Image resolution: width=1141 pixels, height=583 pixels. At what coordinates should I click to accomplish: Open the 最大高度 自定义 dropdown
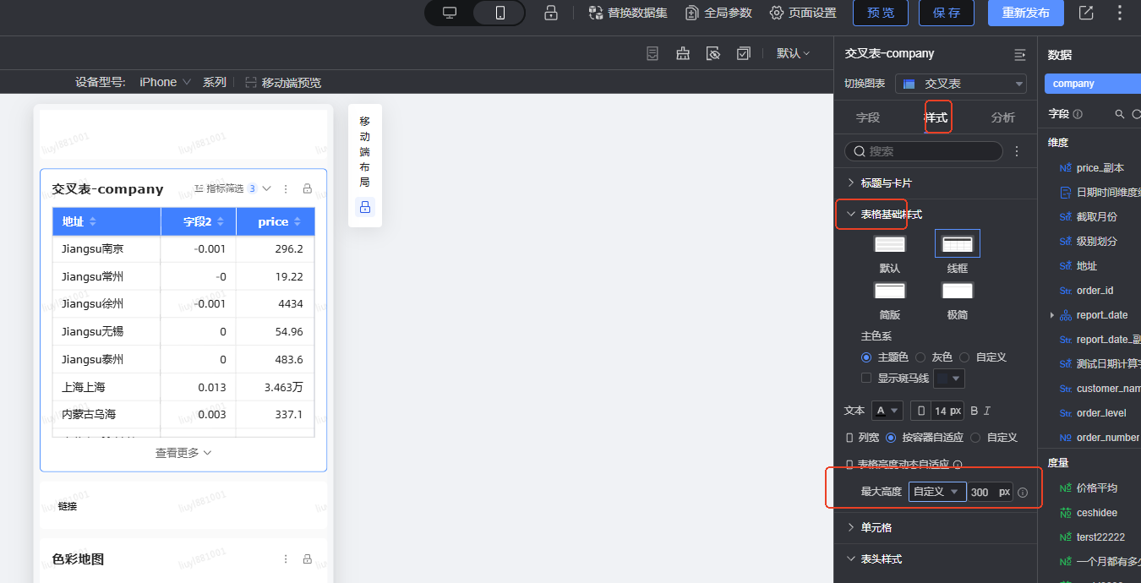[x=937, y=492]
